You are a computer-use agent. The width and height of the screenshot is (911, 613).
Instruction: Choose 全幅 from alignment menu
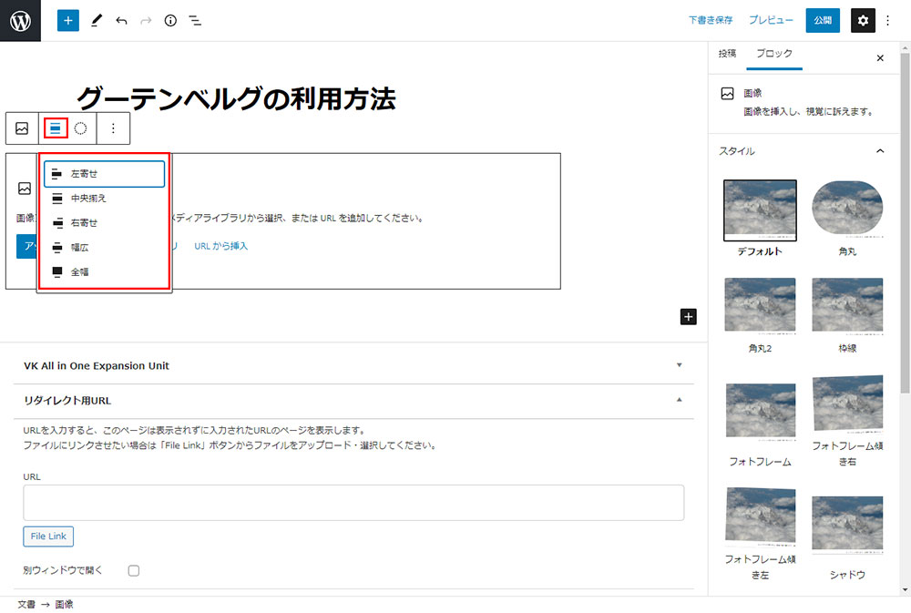click(80, 271)
